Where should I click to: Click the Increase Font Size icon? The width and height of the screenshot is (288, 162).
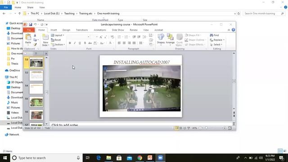click(x=101, y=37)
